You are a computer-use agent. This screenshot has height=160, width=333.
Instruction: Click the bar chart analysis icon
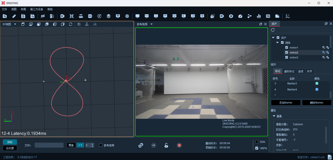(x=259, y=16)
